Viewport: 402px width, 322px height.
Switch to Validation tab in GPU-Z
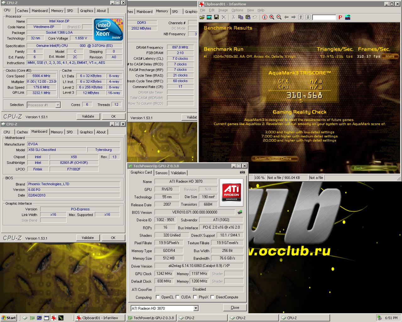pyautogui.click(x=178, y=173)
